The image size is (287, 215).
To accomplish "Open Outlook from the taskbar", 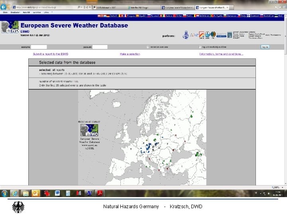I will click(x=36, y=193).
